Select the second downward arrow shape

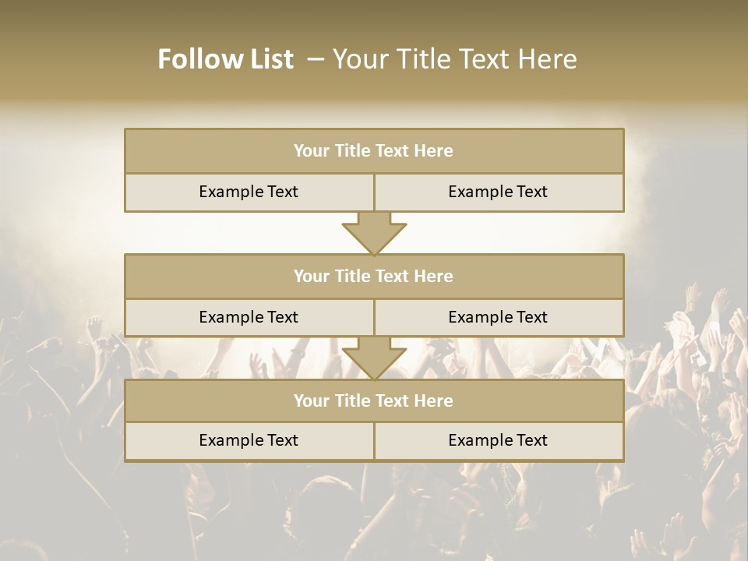pos(374,358)
